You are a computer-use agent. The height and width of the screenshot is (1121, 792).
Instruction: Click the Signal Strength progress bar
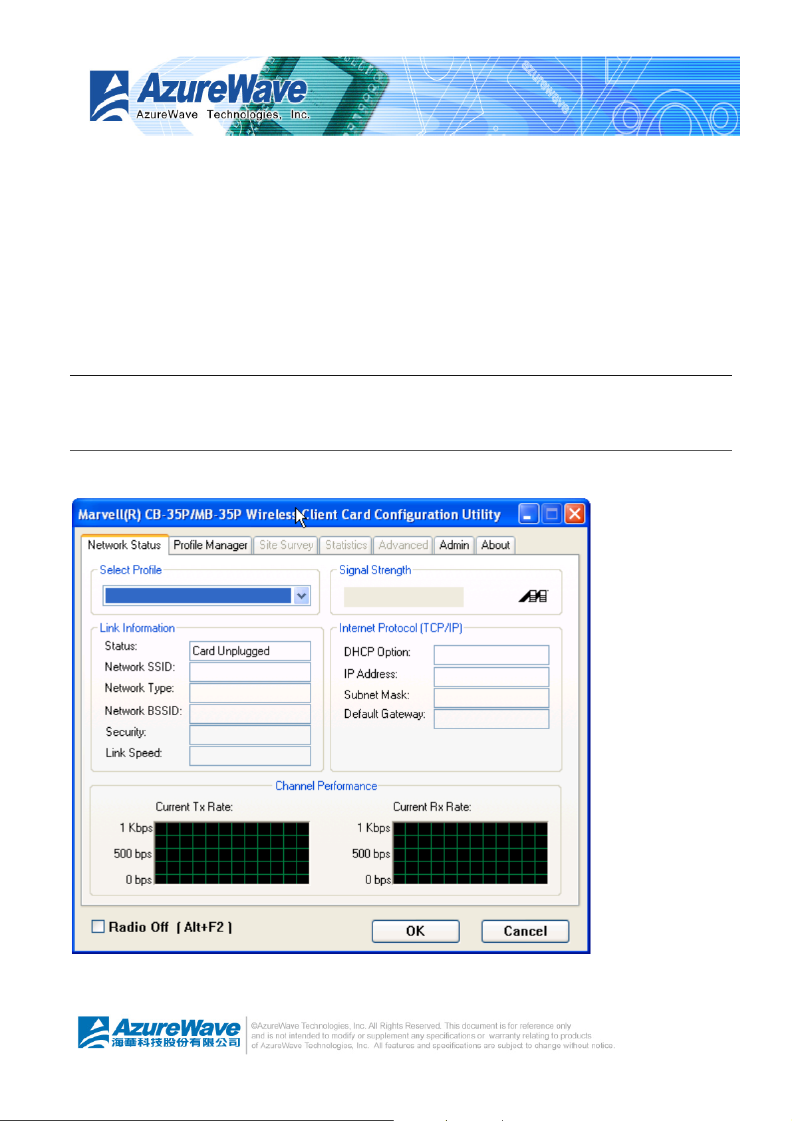404,597
